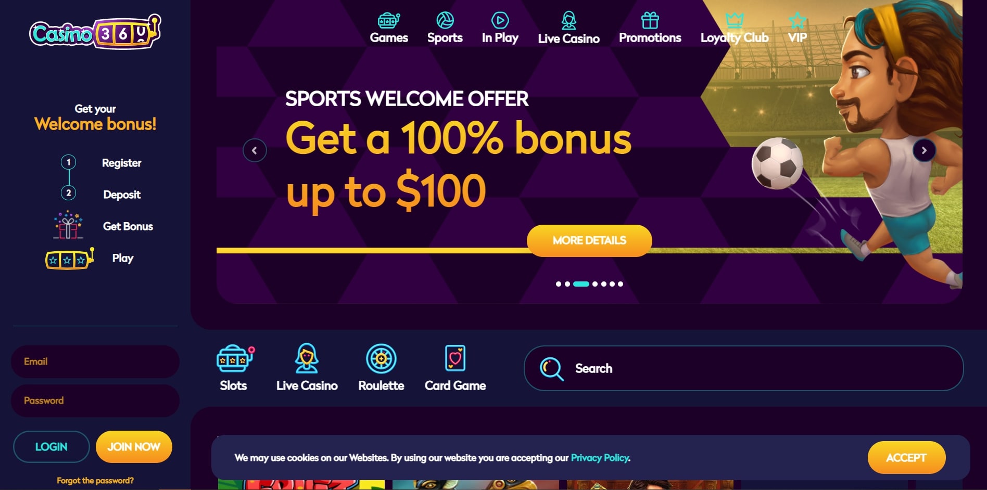
Task: Open the Privacy Policy link
Action: point(600,458)
